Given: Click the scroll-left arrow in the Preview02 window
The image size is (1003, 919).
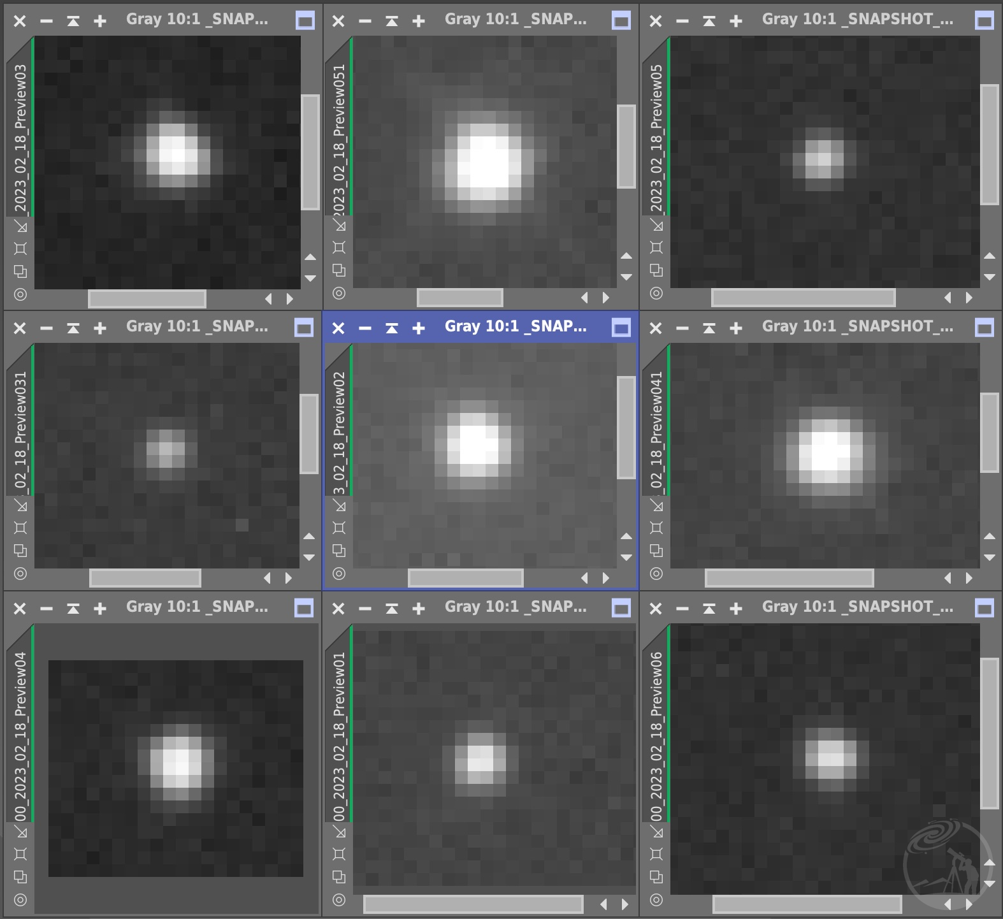Looking at the screenshot, I should [x=584, y=577].
